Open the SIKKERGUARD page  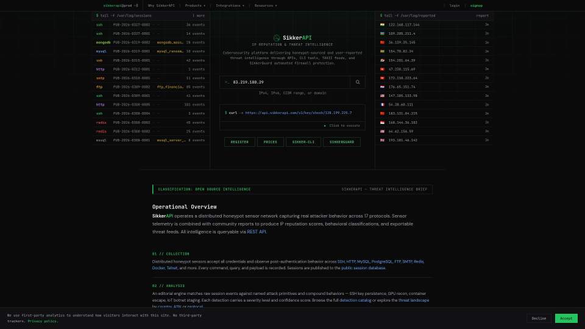(x=342, y=142)
